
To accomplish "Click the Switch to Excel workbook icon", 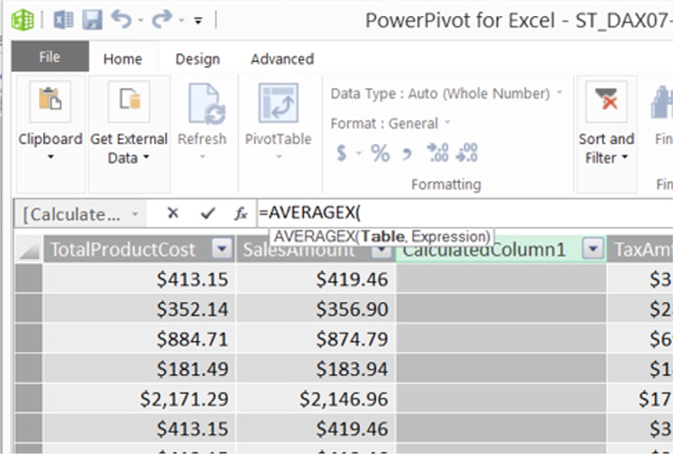I will coord(64,19).
